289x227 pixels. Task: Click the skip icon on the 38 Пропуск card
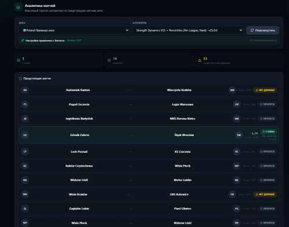point(109,60)
